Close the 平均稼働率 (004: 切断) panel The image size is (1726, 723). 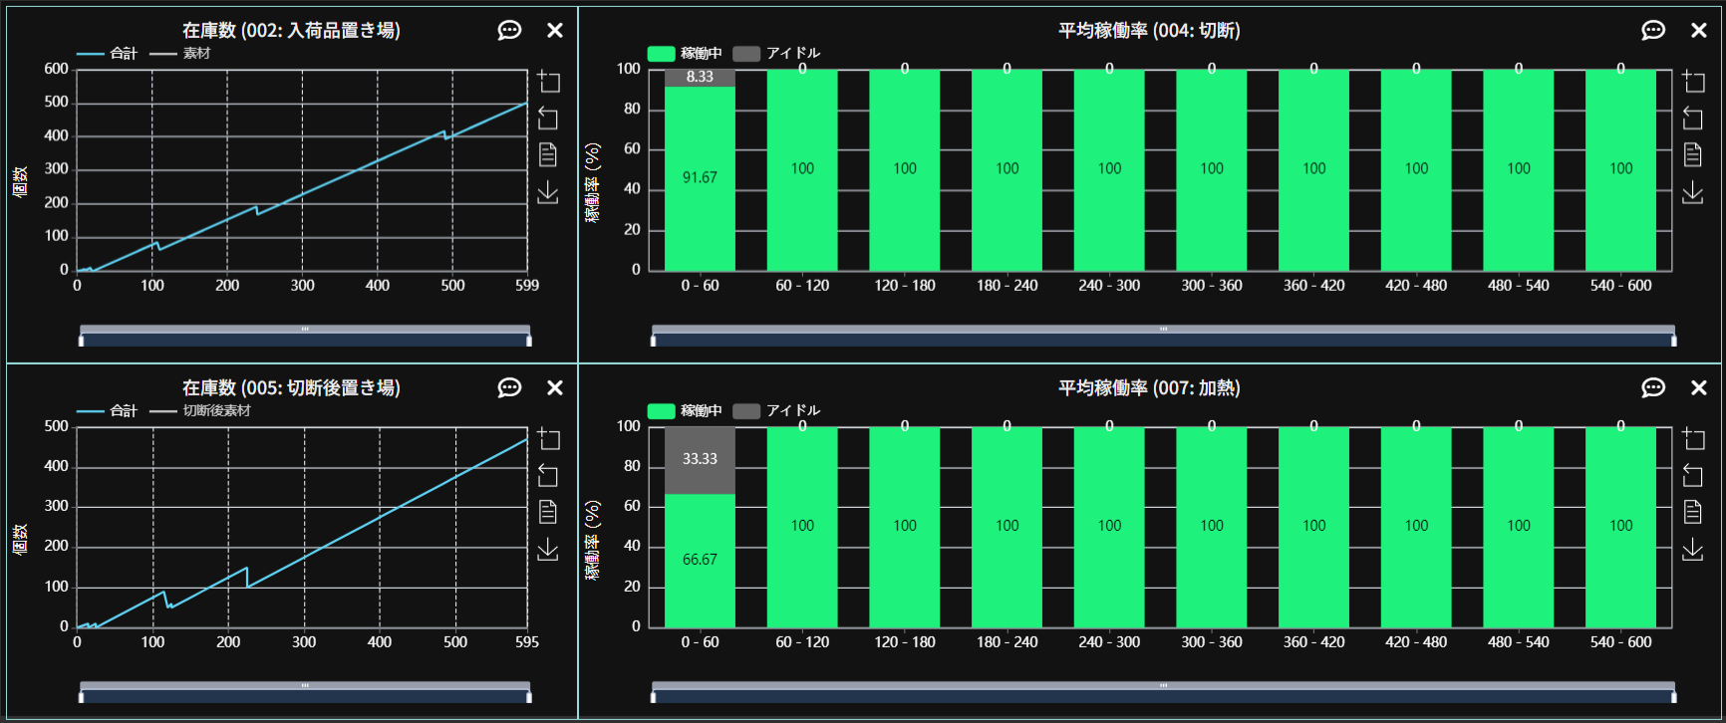(1699, 30)
